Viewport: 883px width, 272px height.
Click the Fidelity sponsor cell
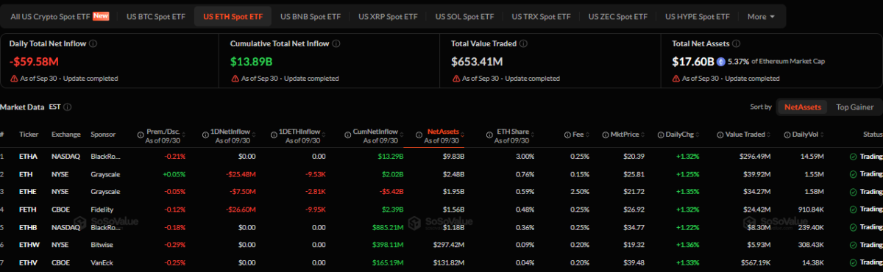102,210
